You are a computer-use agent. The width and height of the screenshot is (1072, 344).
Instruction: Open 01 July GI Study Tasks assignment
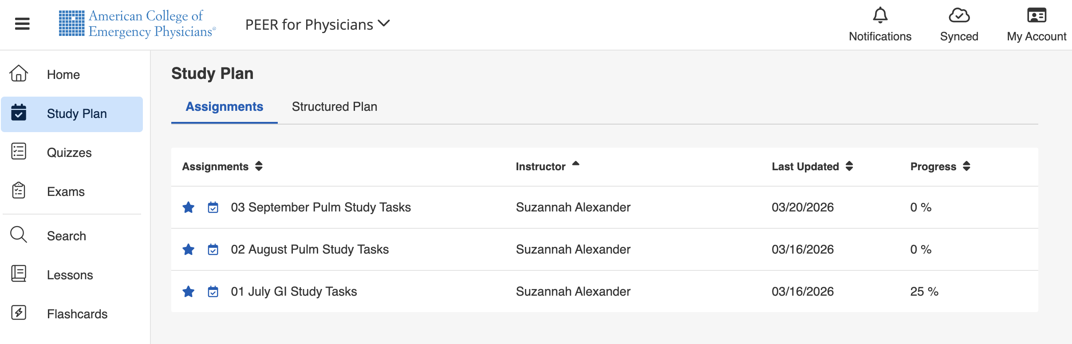point(294,291)
